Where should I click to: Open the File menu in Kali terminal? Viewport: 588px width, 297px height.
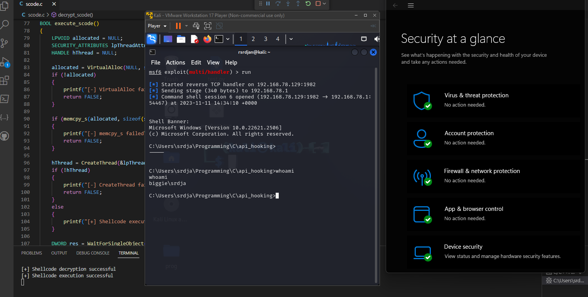point(156,63)
